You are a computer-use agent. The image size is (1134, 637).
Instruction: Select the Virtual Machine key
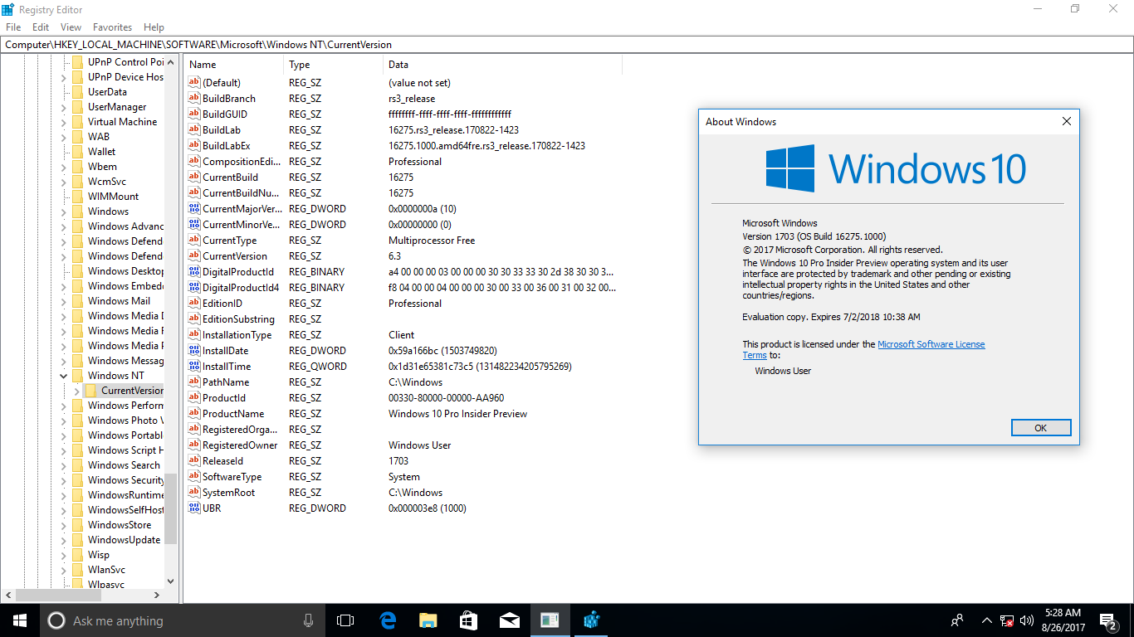122,122
